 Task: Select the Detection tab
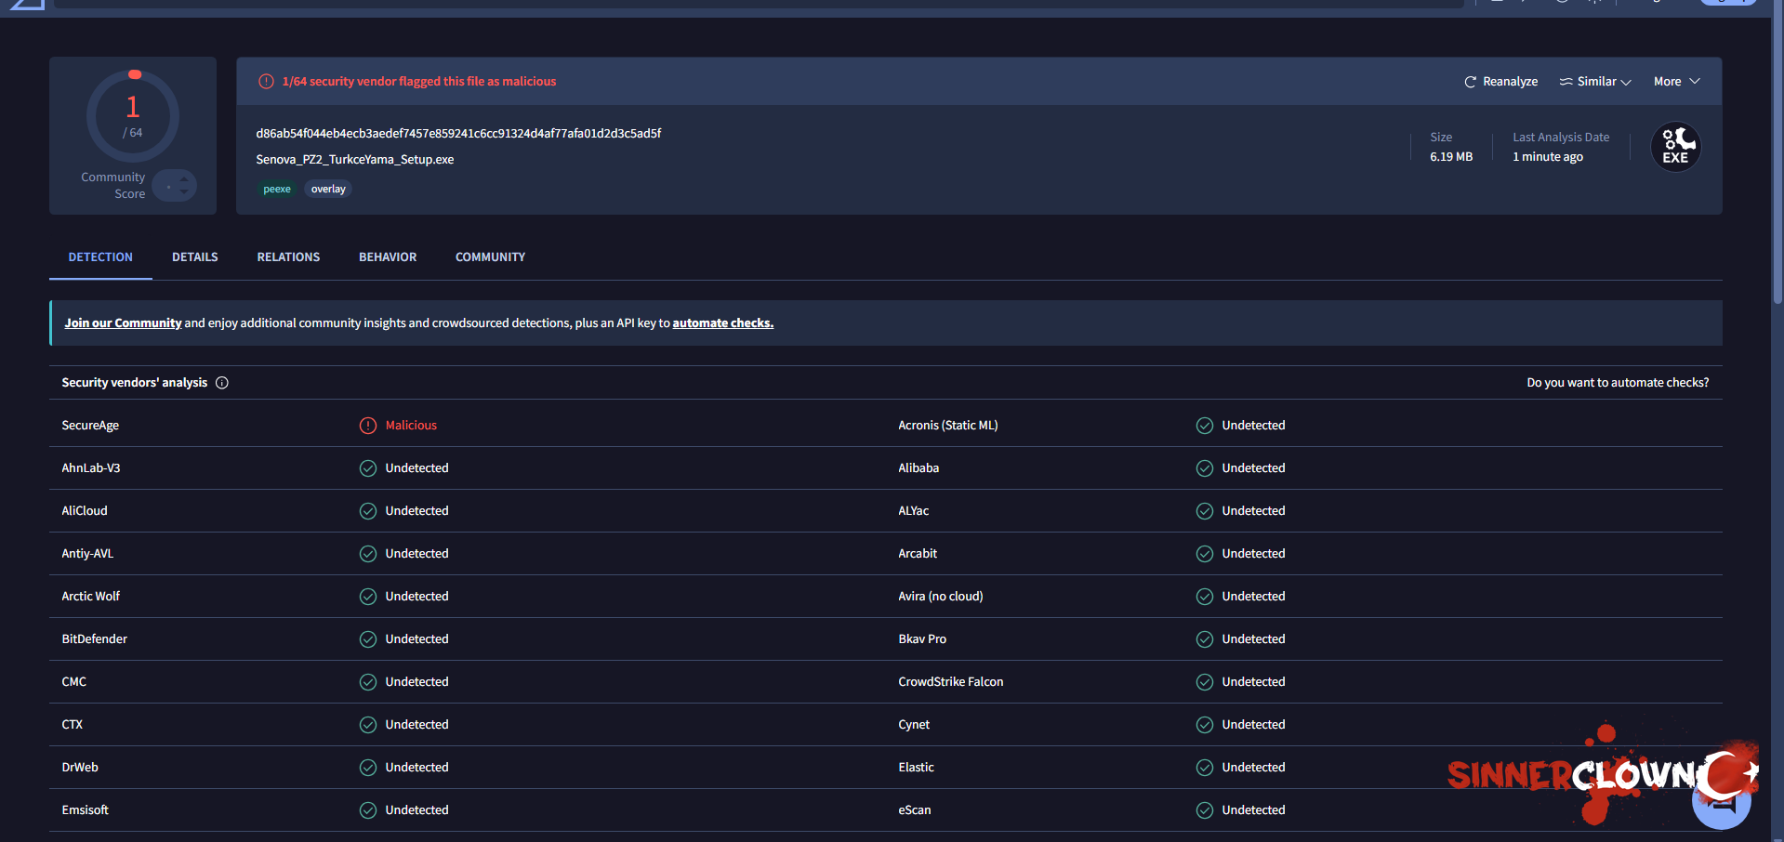click(100, 257)
